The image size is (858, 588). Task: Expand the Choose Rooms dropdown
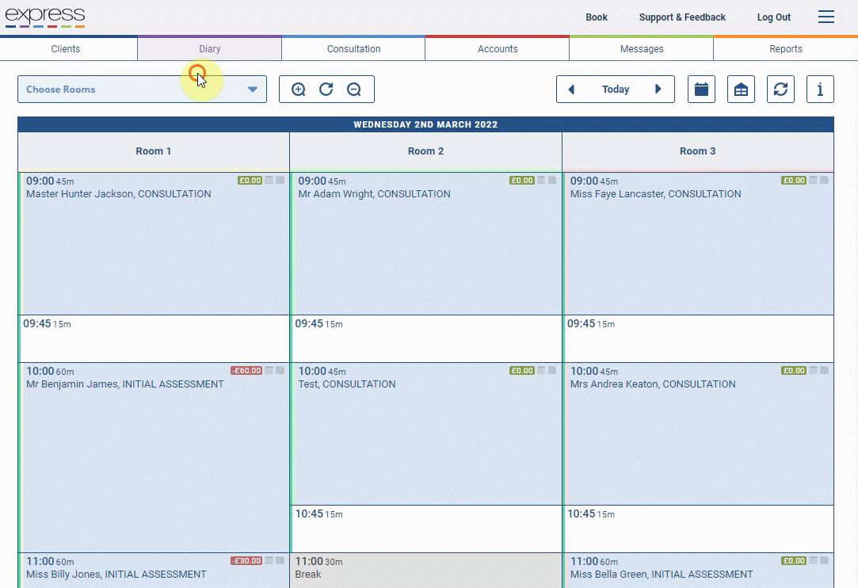click(x=143, y=90)
